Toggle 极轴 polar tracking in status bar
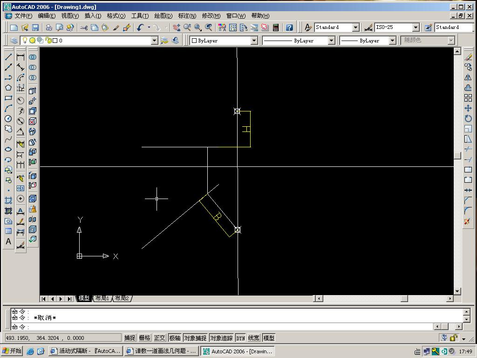Screen dimensions: 477x358 point(175,338)
